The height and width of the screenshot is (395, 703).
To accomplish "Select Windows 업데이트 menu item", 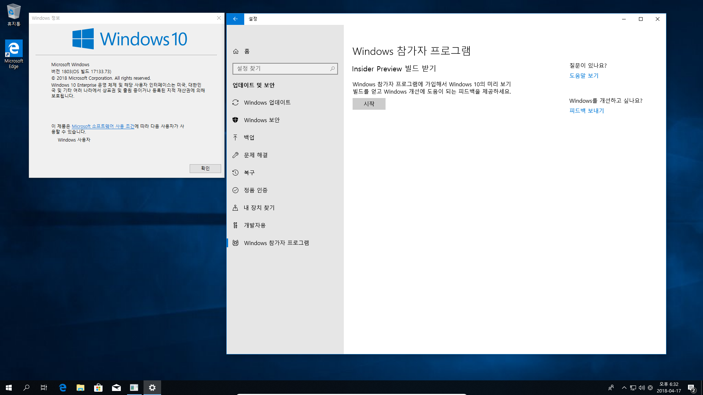I will click(x=285, y=102).
